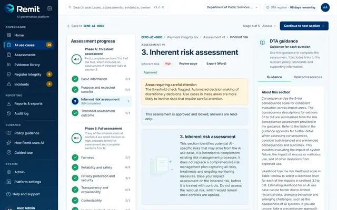This screenshot has height=210, width=337.
Task: Click Continue to next section button
Action: 304,26
